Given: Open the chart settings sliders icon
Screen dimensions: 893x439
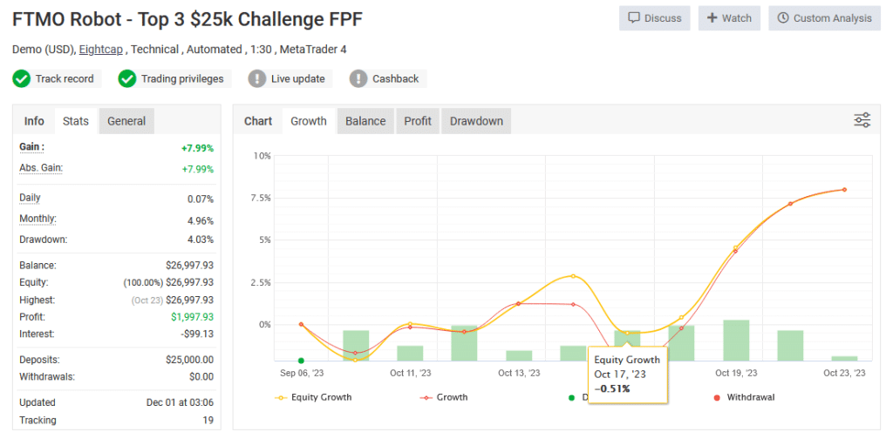Looking at the screenshot, I should pos(862,121).
